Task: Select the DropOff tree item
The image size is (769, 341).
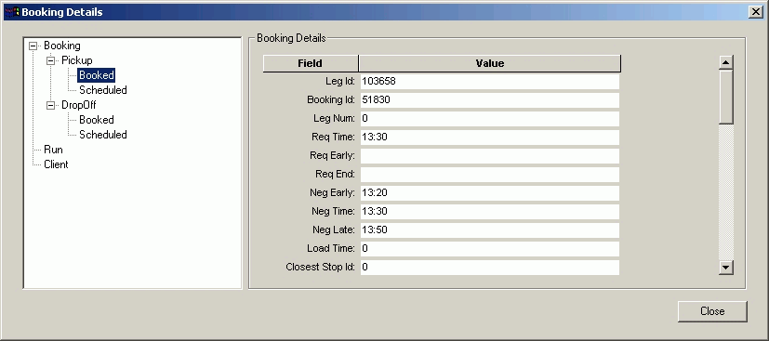Action: point(79,105)
